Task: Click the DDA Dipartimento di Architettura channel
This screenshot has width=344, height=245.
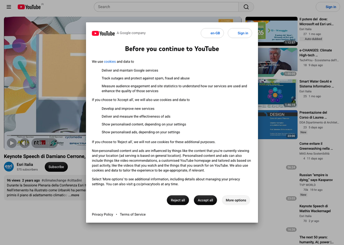Action: coord(319,122)
